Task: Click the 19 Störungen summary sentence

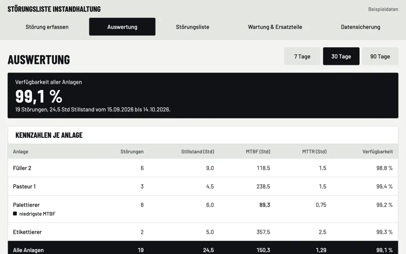Action: point(93,110)
